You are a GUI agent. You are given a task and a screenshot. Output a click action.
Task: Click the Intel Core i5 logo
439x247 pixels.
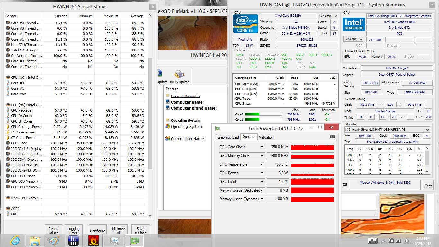click(246, 24)
